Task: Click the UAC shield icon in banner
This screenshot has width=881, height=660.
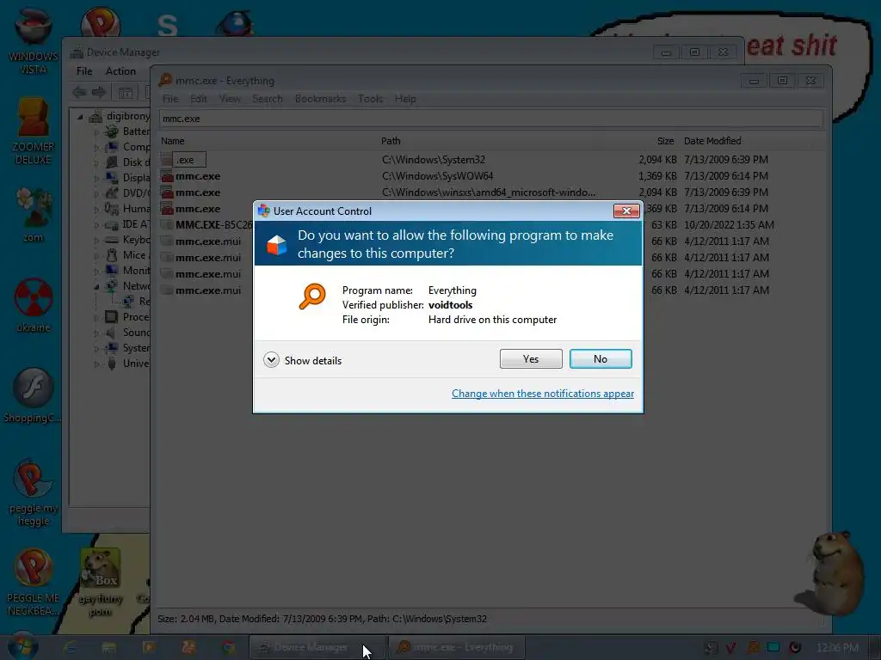Action: pos(276,245)
